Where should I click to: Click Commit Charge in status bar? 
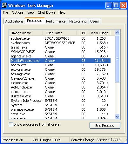coord(96,140)
